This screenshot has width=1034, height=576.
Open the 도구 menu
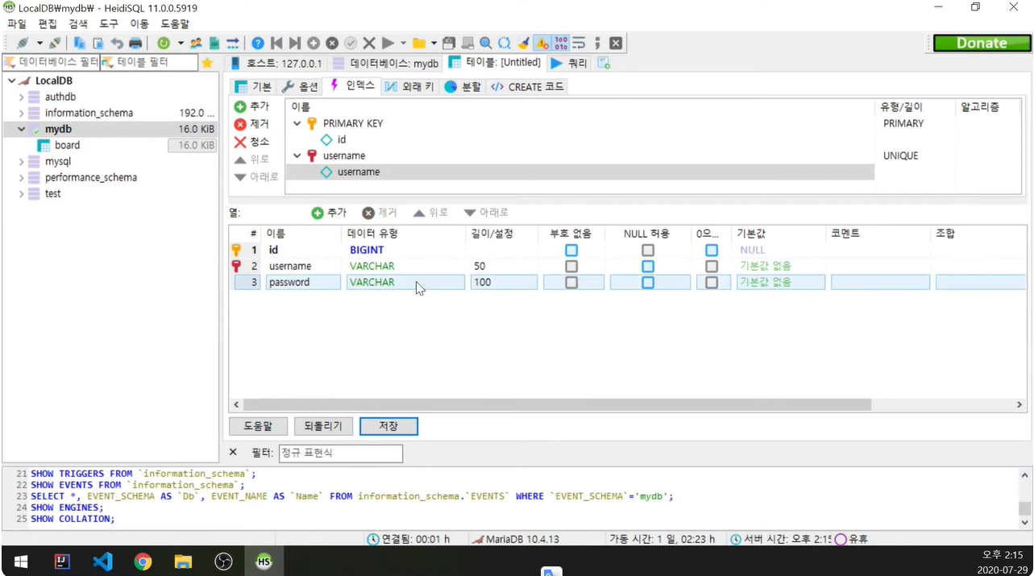point(109,24)
